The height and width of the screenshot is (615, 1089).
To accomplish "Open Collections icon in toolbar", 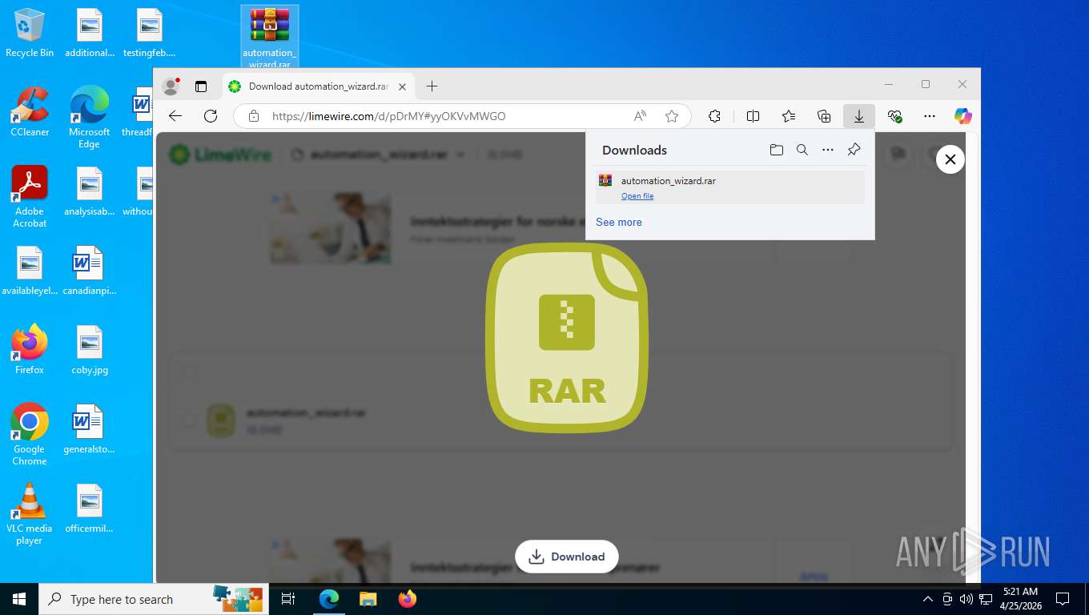I will (824, 116).
